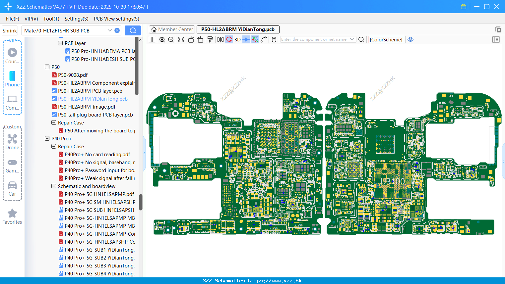Image resolution: width=505 pixels, height=284 pixels.
Task: Open P50-HL2ABRM PCB layer.pcb
Action: click(90, 91)
